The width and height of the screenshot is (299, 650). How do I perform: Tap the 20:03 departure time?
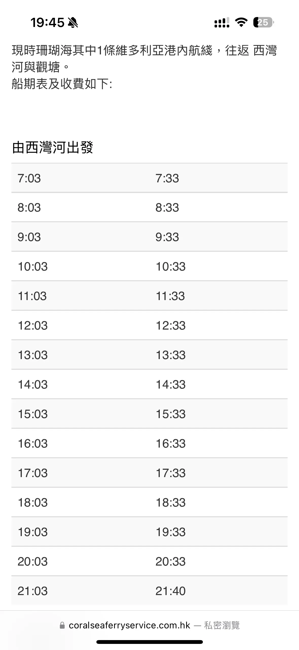tap(33, 562)
